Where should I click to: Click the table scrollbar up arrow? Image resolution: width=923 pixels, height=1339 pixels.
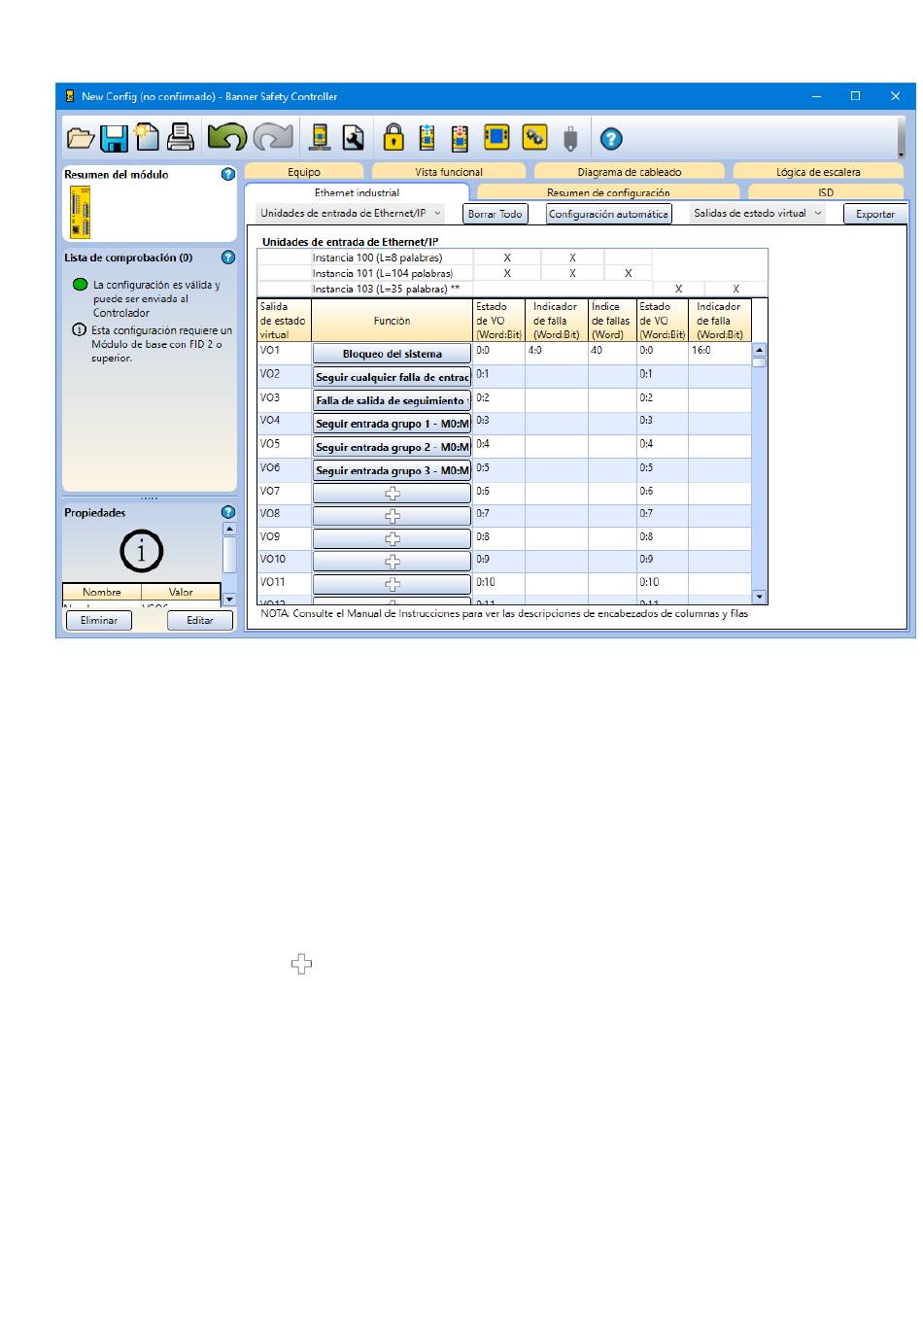[760, 350]
